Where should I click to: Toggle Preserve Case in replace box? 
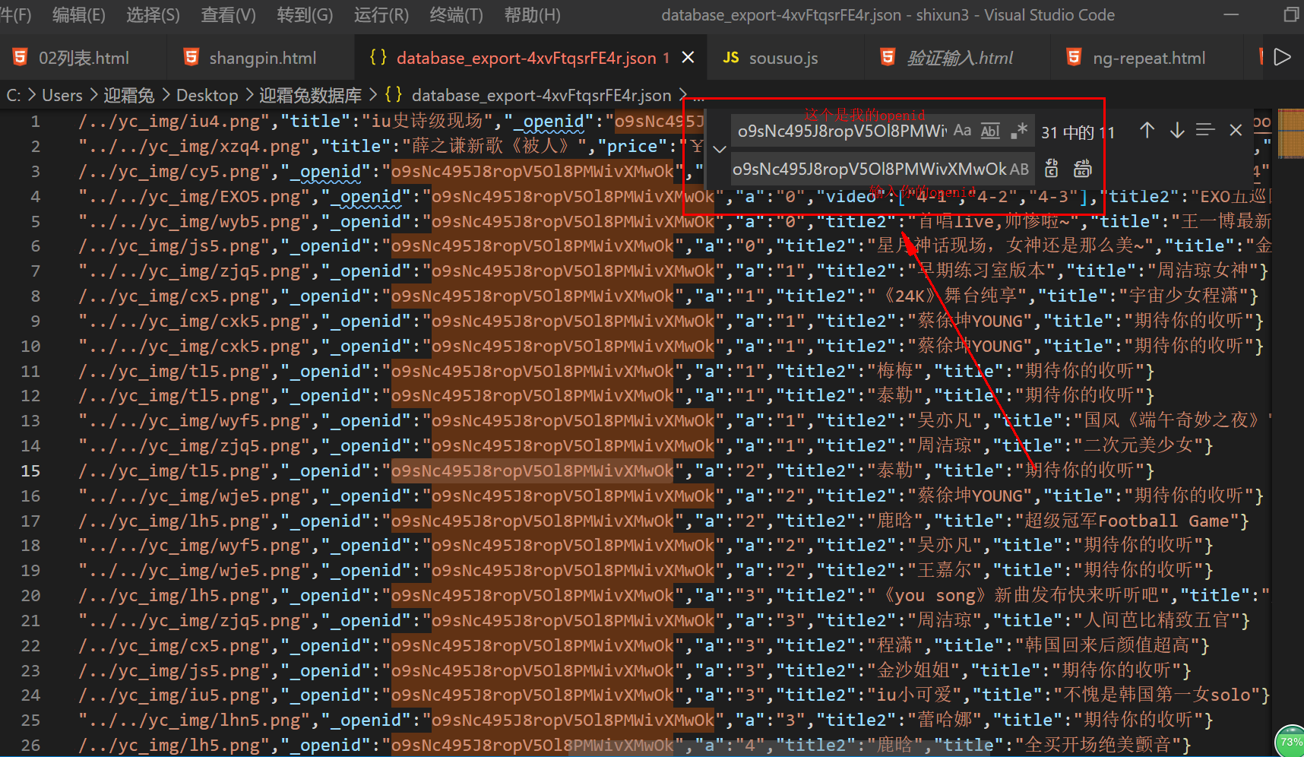tap(1018, 169)
